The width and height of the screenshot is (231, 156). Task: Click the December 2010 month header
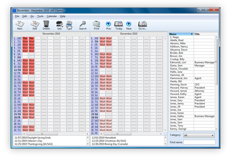point(129,34)
